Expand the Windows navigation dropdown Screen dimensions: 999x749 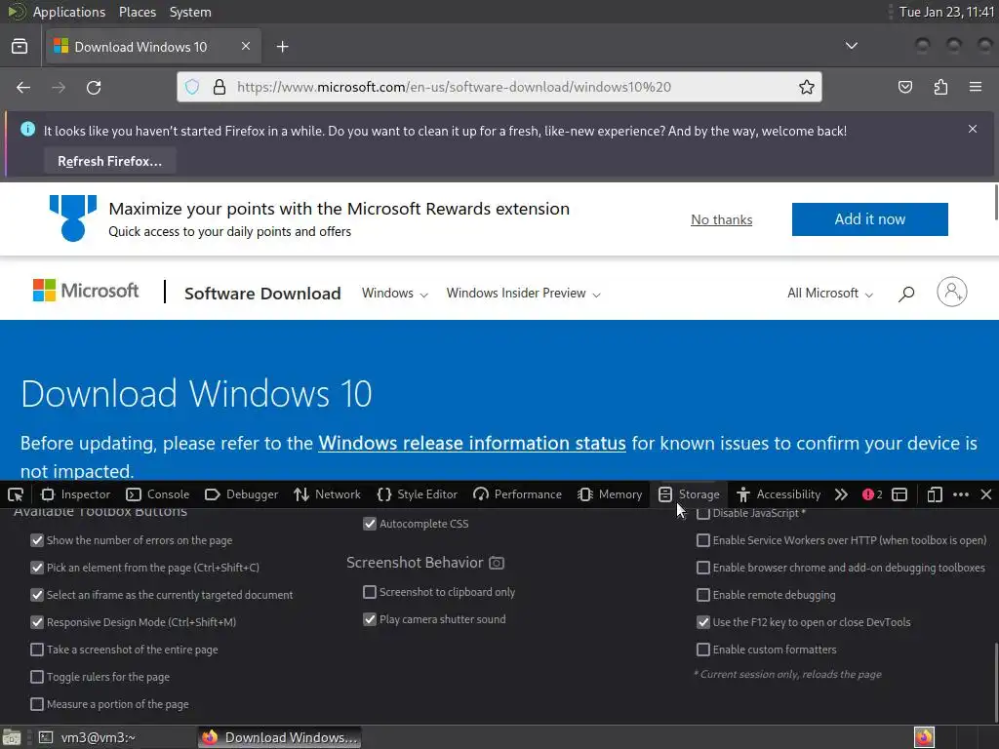395,293
